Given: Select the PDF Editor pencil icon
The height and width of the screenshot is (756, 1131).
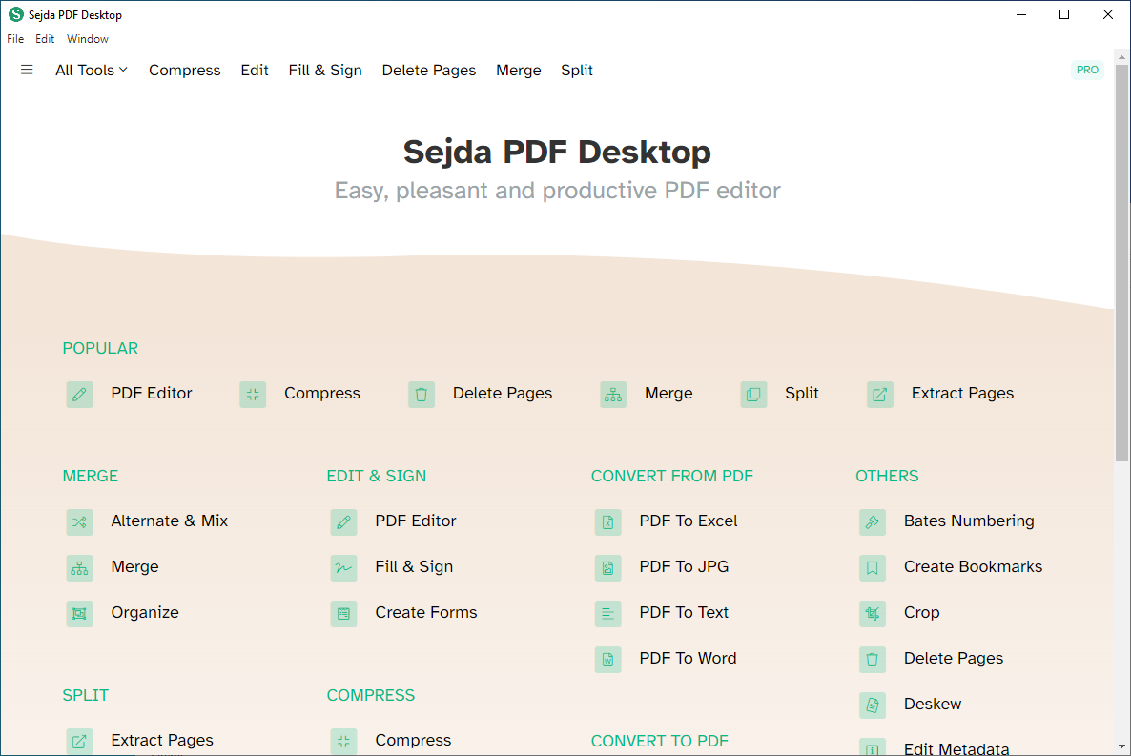Looking at the screenshot, I should pyautogui.click(x=79, y=394).
